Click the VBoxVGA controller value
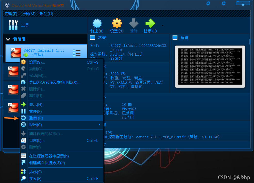The image size is (254, 183). pyautogui.click(x=129, y=109)
